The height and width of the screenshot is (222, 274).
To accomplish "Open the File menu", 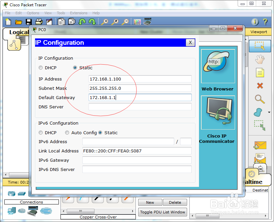I will (8, 13).
